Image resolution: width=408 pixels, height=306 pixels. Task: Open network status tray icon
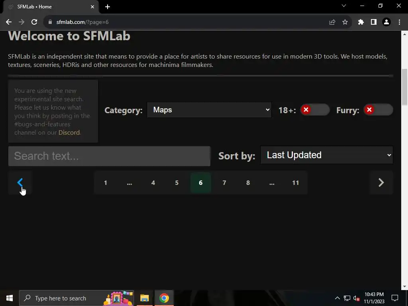[347, 298]
